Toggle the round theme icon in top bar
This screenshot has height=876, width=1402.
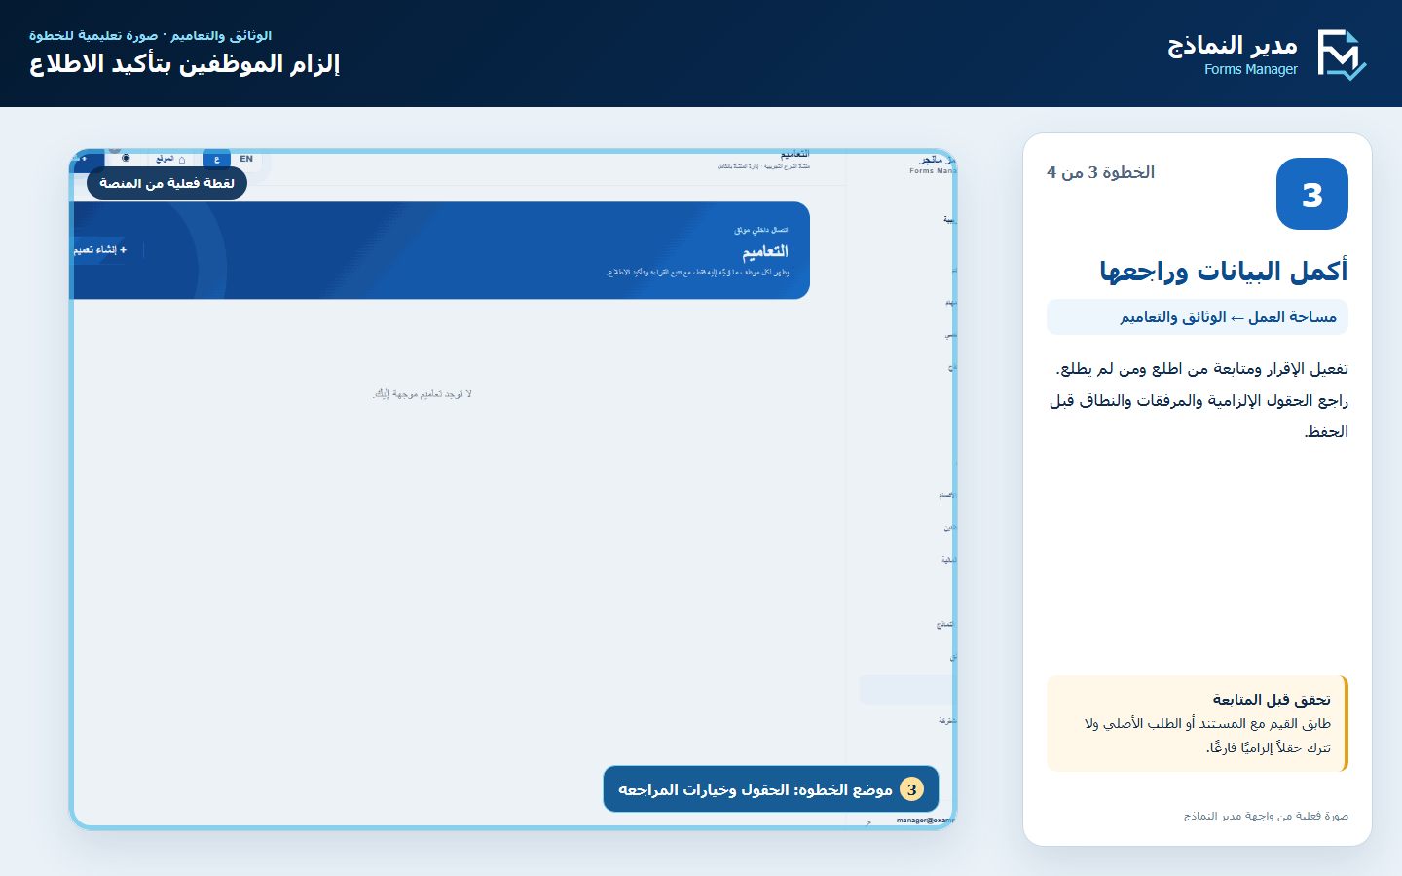tap(126, 158)
